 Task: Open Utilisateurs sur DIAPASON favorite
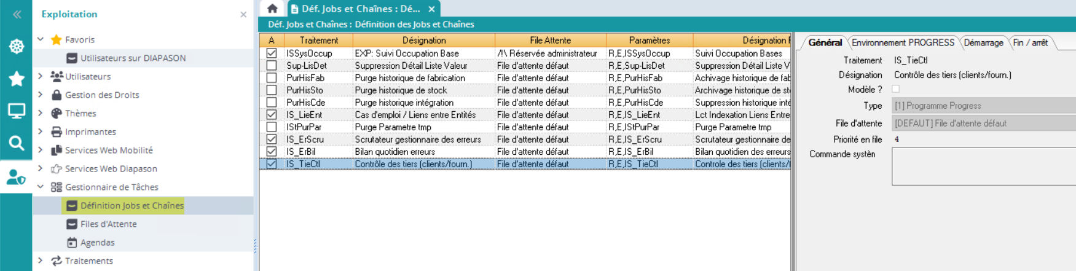pyautogui.click(x=133, y=58)
